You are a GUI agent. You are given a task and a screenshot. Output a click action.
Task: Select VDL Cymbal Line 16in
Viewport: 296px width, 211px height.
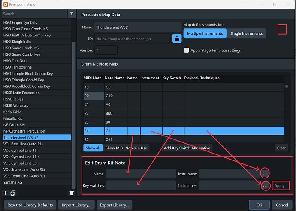37,150
